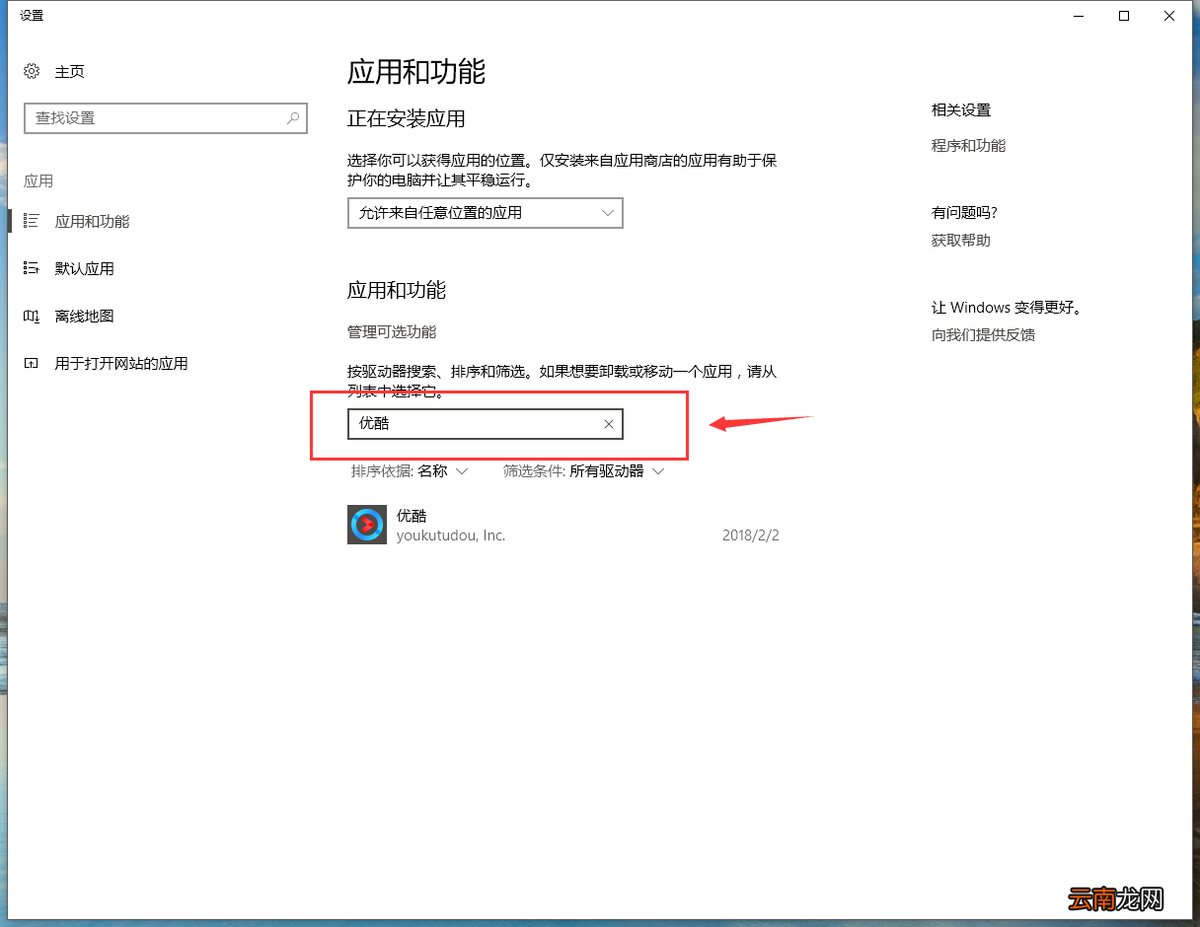Image resolution: width=1200 pixels, height=927 pixels.
Task: Select 默认应用 sidebar item
Action: (x=85, y=268)
